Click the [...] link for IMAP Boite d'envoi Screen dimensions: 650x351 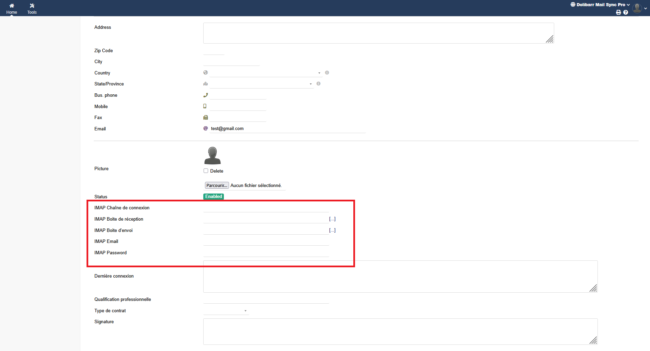coord(332,230)
